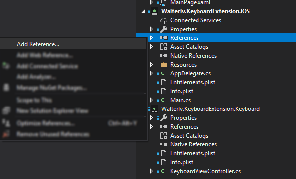This screenshot has width=296, height=179.
Task: Expand the Resources folder
Action: coord(151,65)
